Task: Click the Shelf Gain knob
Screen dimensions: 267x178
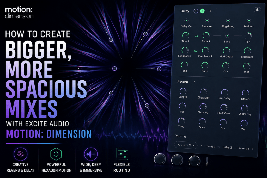Action: click(224, 107)
